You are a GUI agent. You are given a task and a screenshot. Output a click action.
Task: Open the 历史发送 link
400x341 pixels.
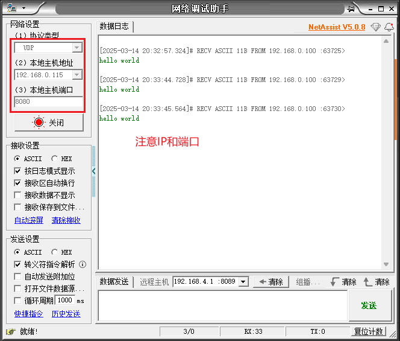[x=66, y=314]
